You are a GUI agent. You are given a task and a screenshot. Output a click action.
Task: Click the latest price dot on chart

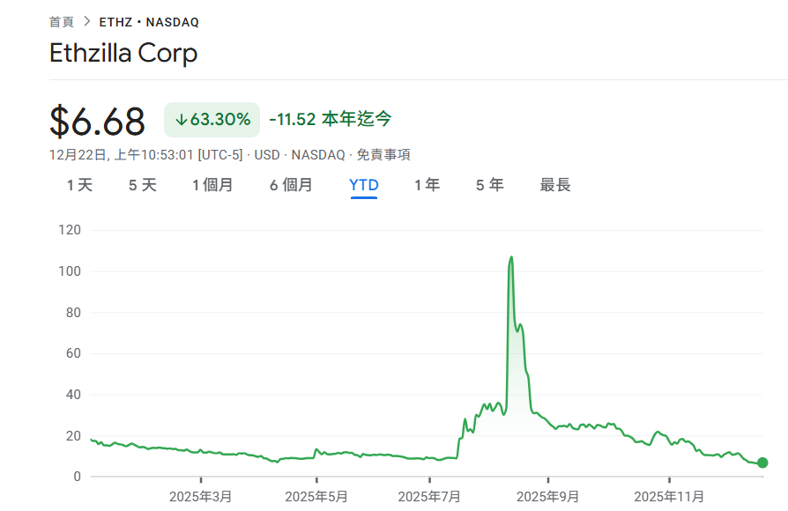pos(762,461)
